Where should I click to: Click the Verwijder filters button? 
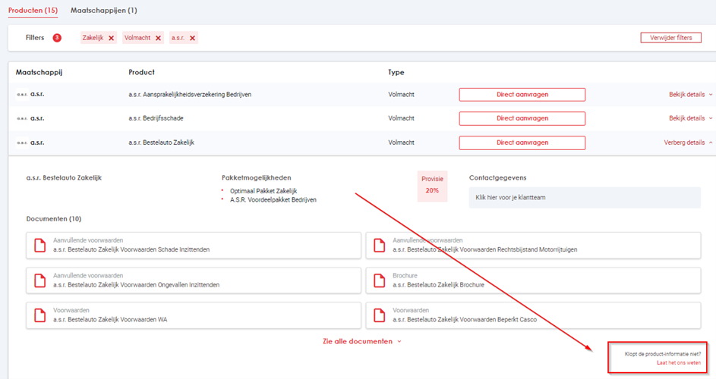tap(670, 38)
